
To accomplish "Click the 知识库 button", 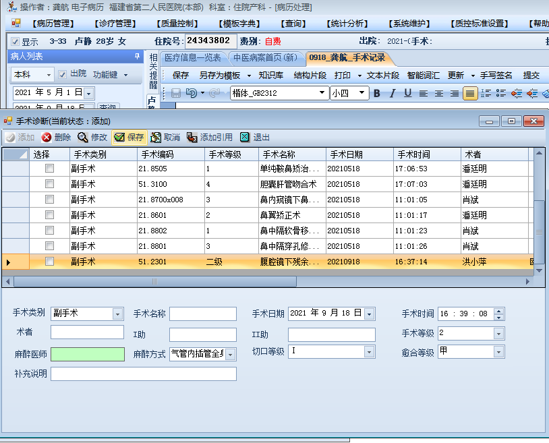I will pyautogui.click(x=270, y=75).
